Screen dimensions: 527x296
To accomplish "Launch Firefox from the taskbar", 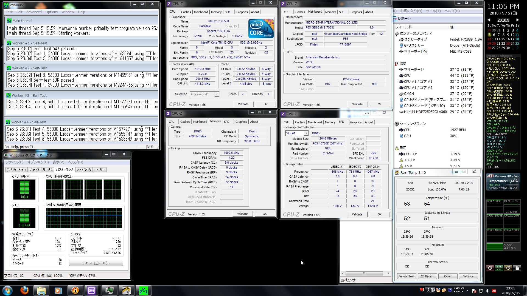I will 24,290.
